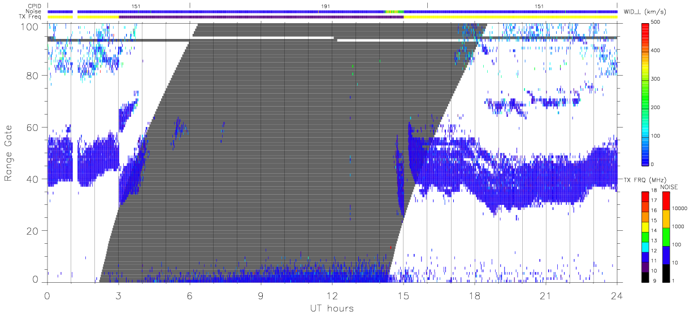Click the '300' label on width colorbar

pos(657,79)
